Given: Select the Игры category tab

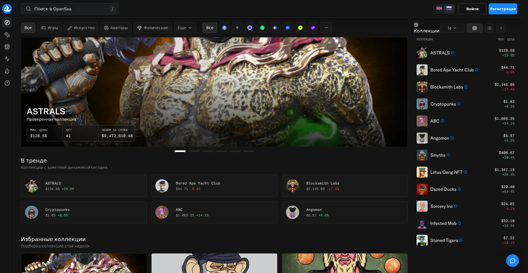Looking at the screenshot, I should (50, 28).
